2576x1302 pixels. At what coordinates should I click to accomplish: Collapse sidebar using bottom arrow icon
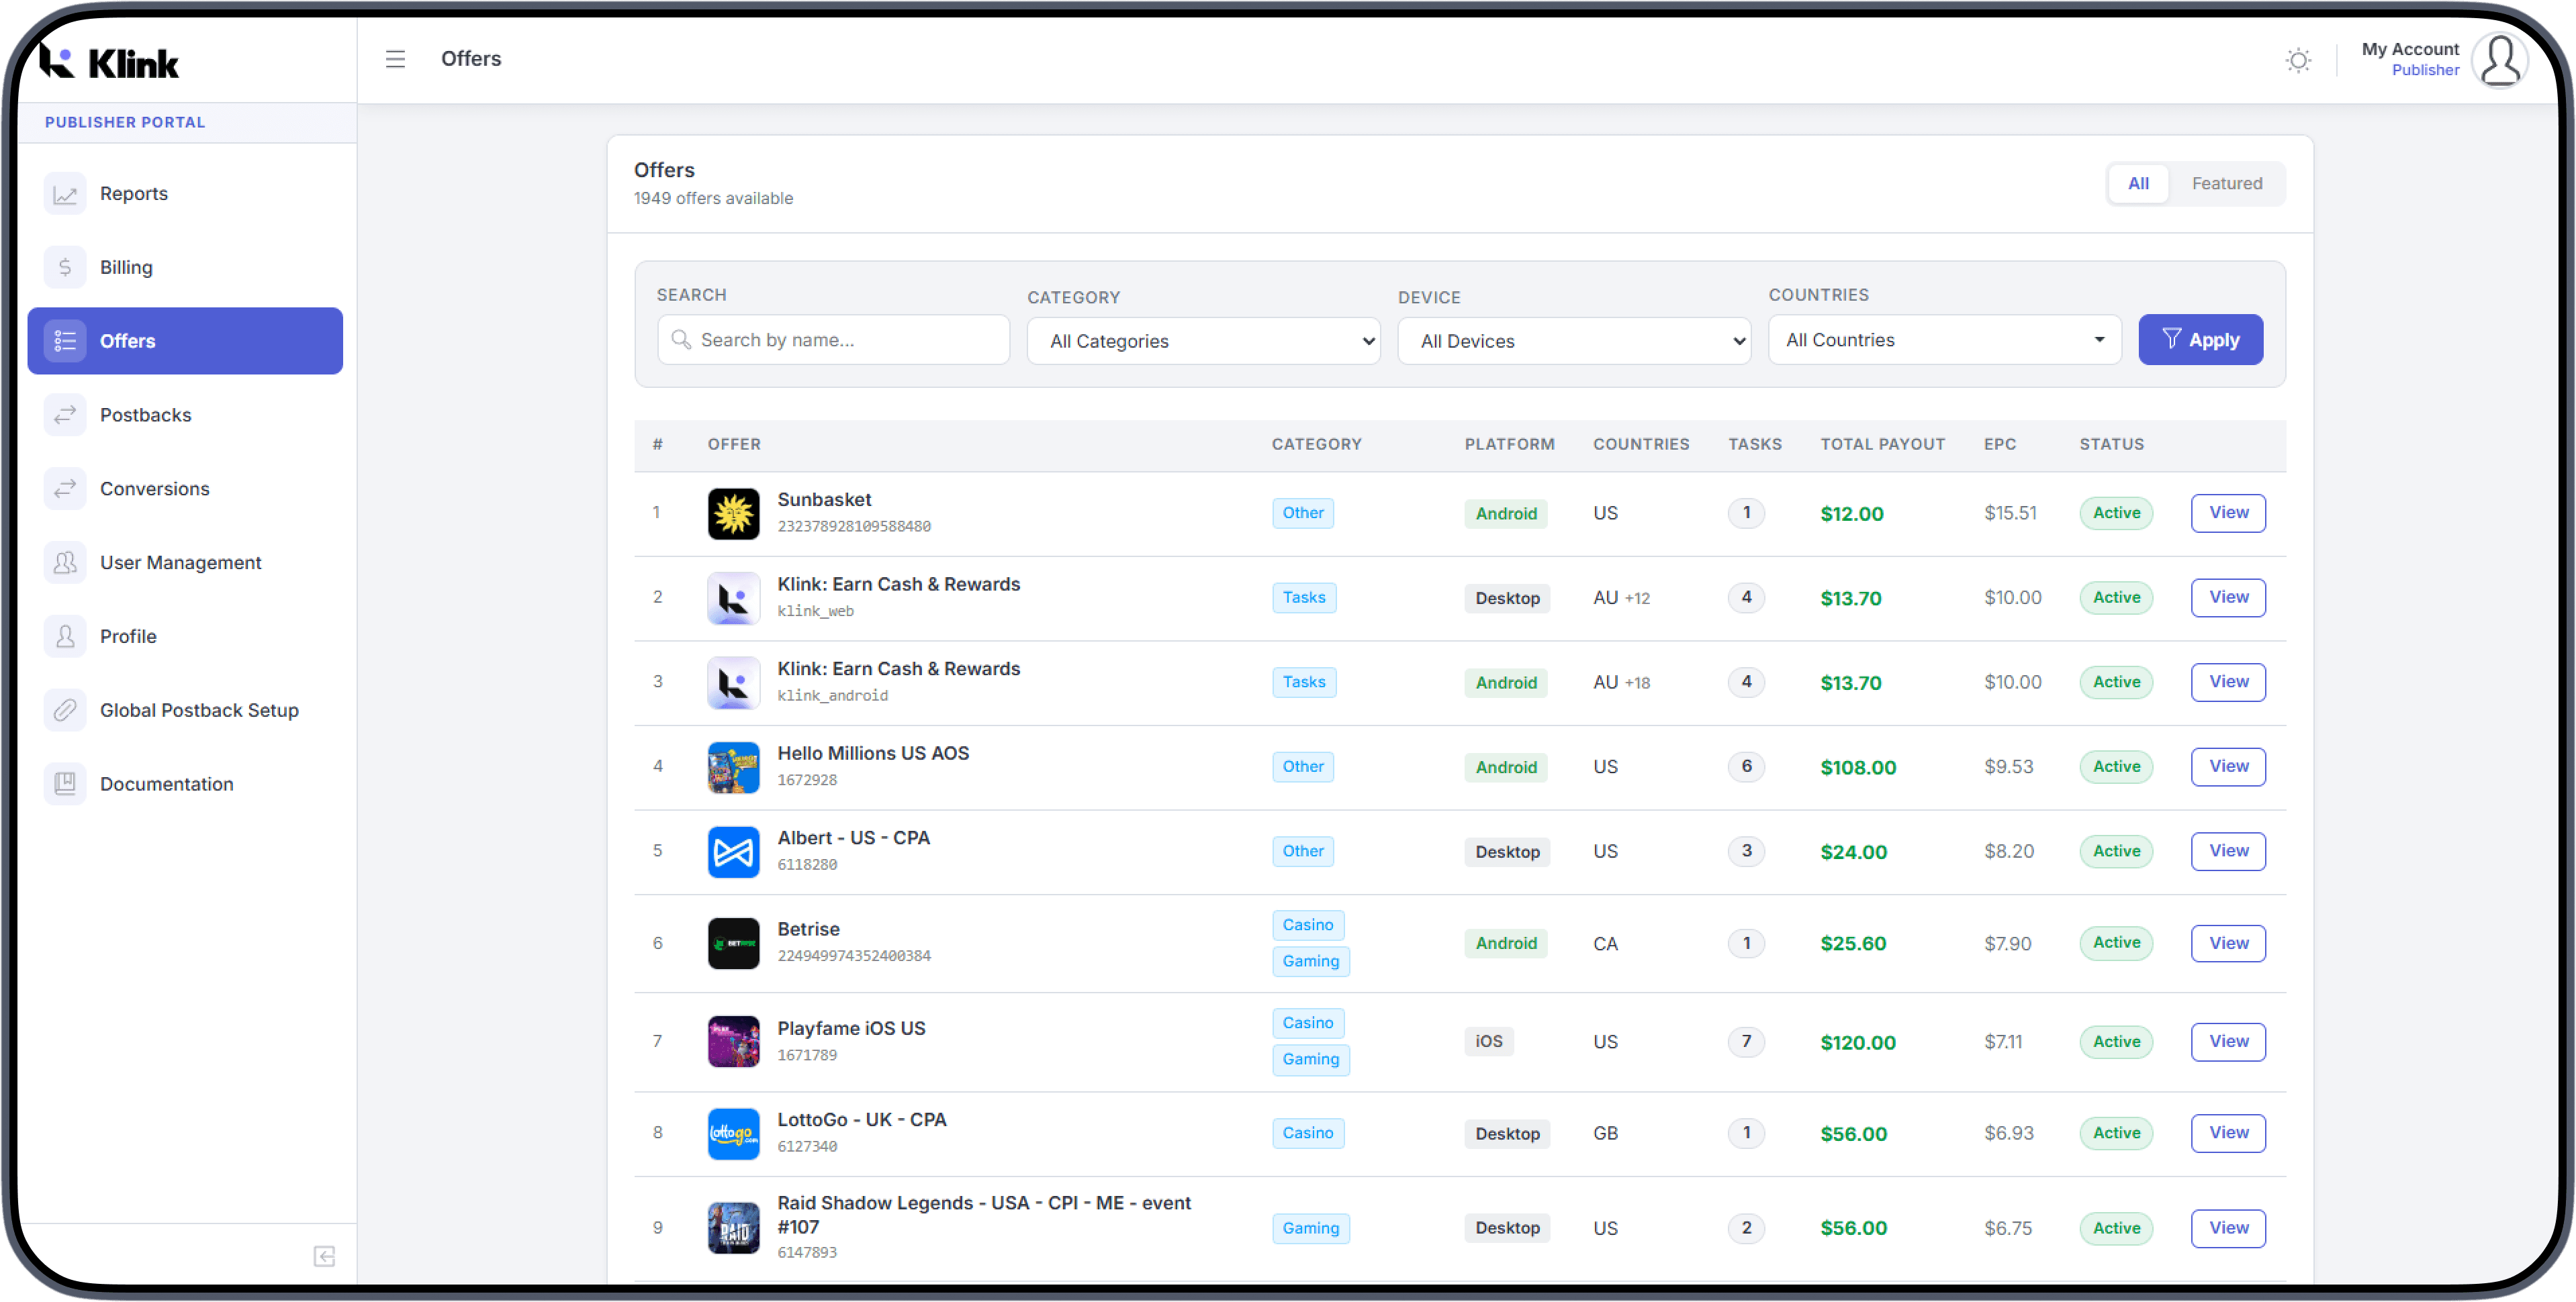point(324,1256)
